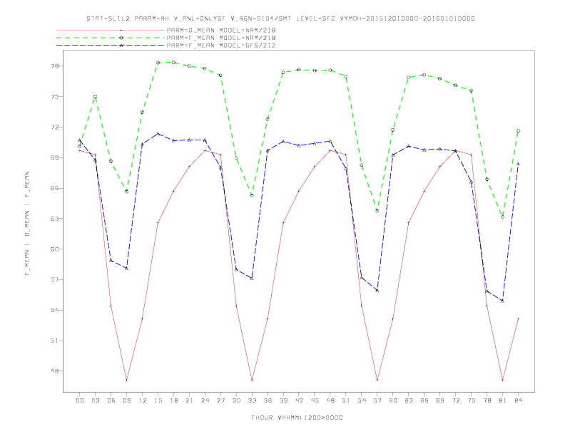
Task: Click the y-axis tick label 54
Action: click(55, 310)
